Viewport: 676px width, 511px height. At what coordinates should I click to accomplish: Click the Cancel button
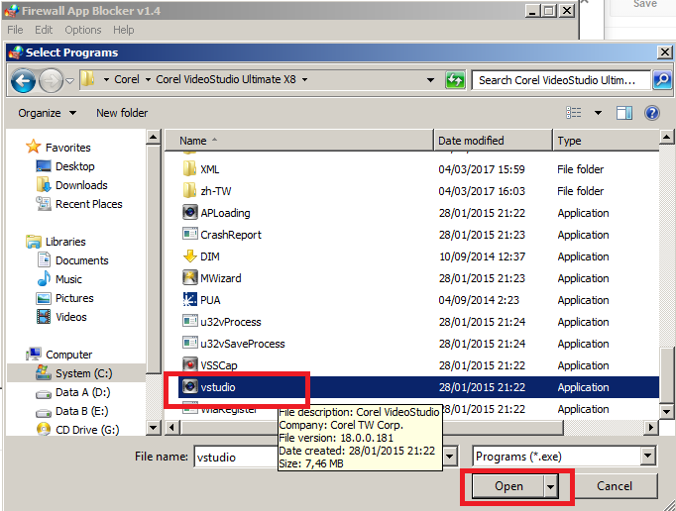click(615, 486)
